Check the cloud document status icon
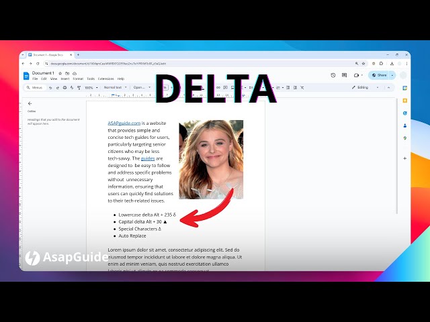The height and width of the screenshot is (322, 430). [x=75, y=73]
